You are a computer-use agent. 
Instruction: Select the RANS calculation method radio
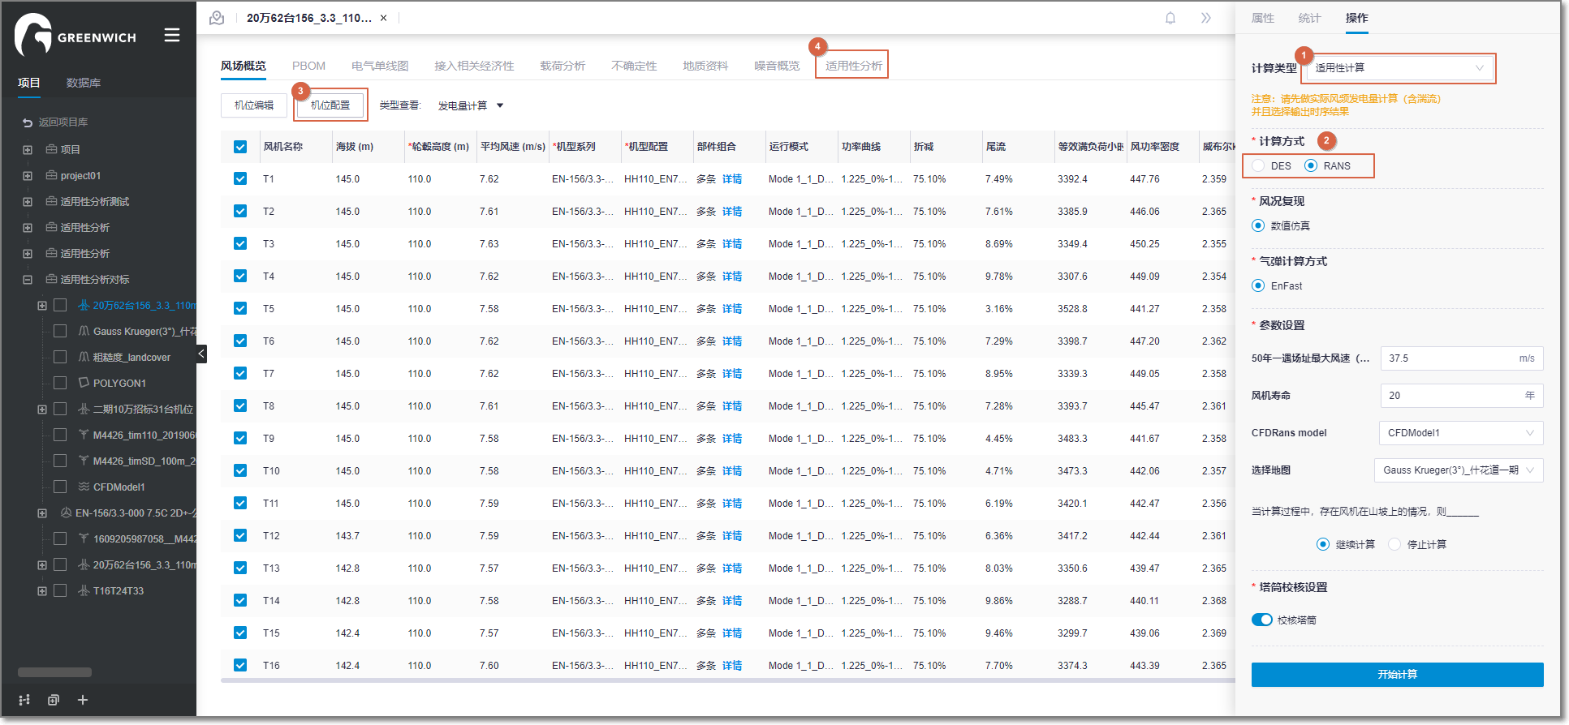point(1311,165)
